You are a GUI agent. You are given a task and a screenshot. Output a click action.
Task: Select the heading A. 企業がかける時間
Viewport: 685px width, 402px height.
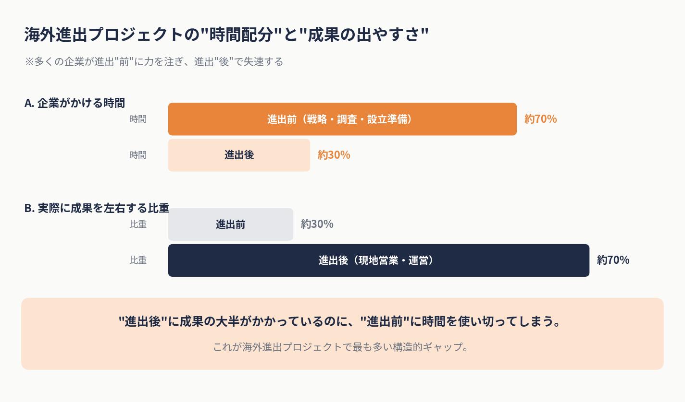[x=75, y=103]
